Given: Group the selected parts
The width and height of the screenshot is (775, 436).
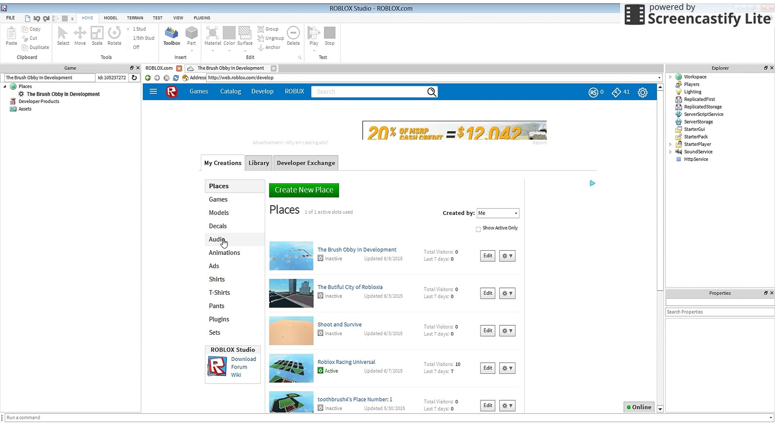Looking at the screenshot, I should coord(268,29).
